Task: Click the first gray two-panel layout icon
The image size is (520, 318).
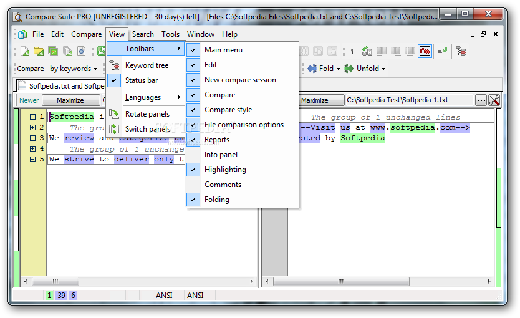Action: click(382, 51)
